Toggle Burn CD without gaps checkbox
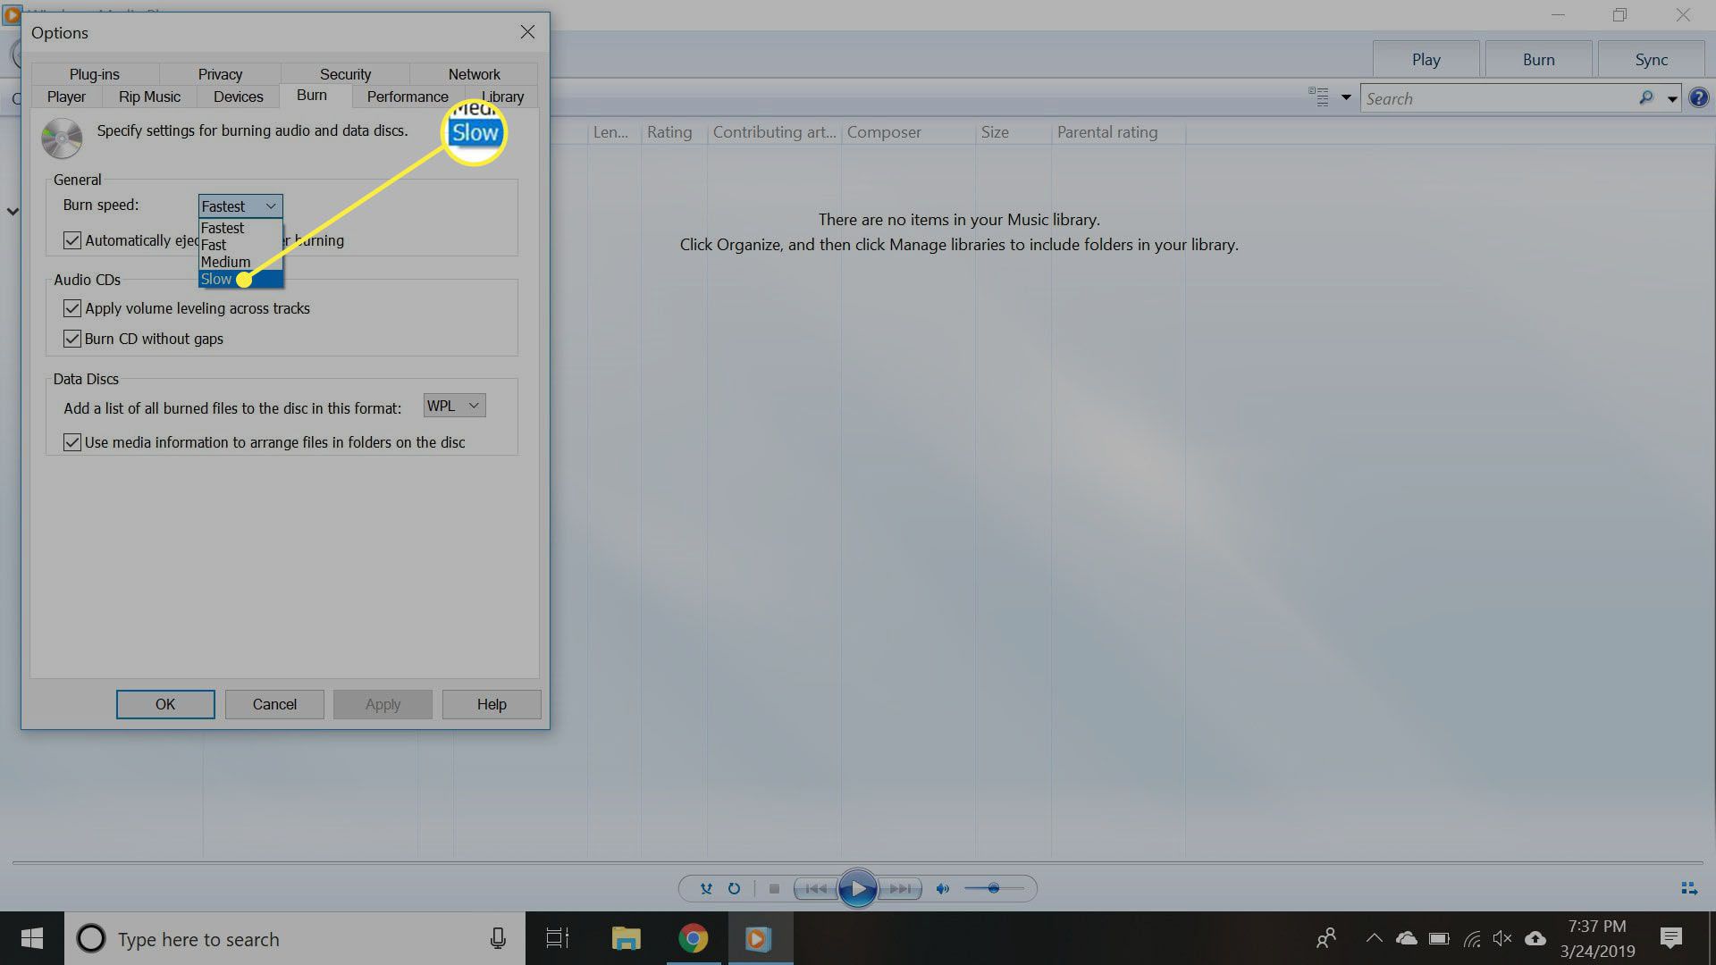Screen dimensions: 1716x965 [x=73, y=338]
